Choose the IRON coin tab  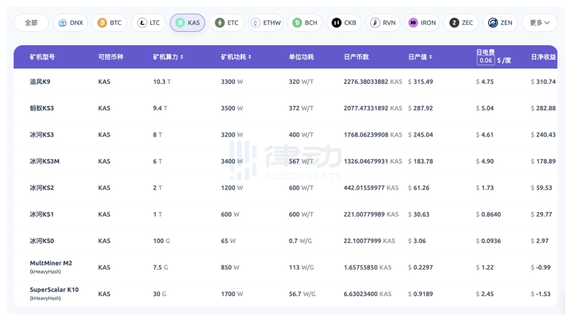[422, 23]
